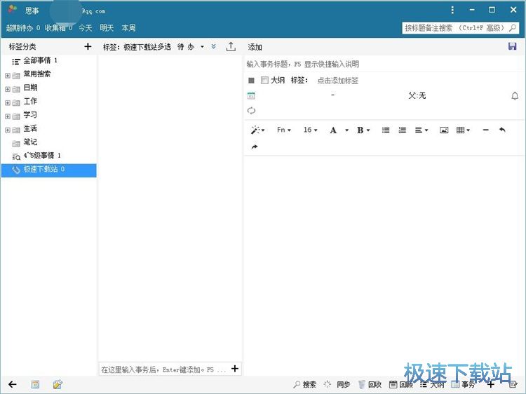The height and width of the screenshot is (394, 526).
Task: Open the reminder bell icon
Action: coord(515,95)
